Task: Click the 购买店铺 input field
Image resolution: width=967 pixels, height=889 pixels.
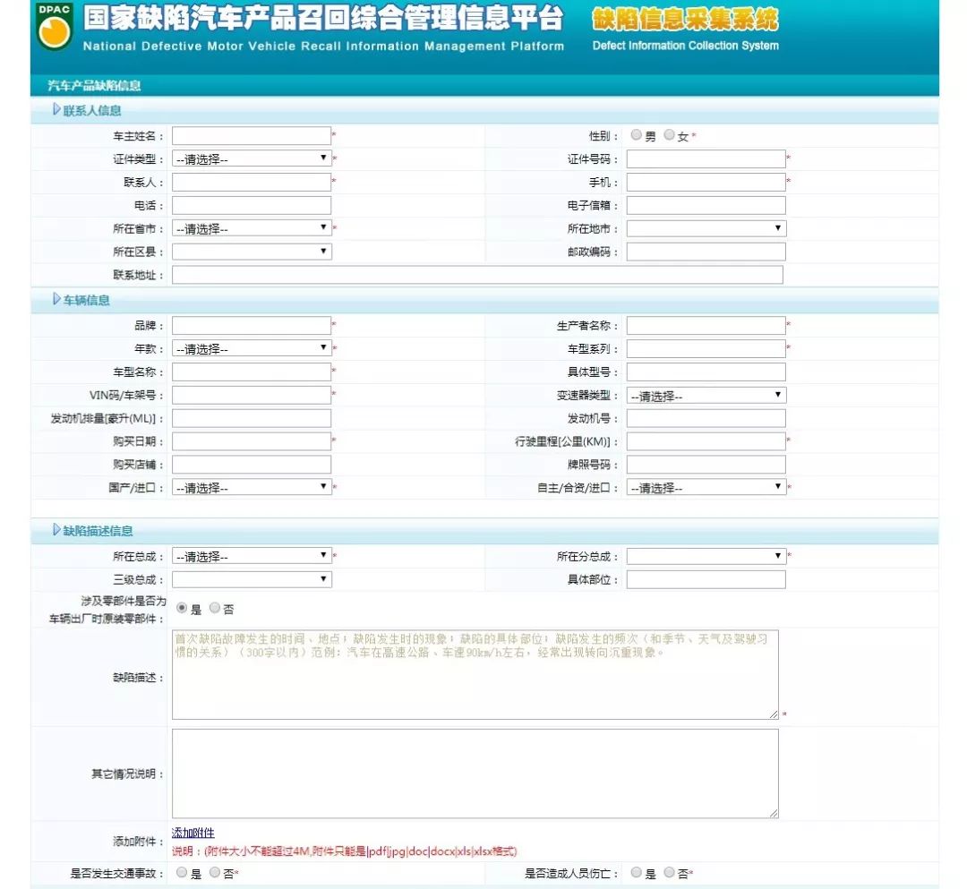Action: 252,465
